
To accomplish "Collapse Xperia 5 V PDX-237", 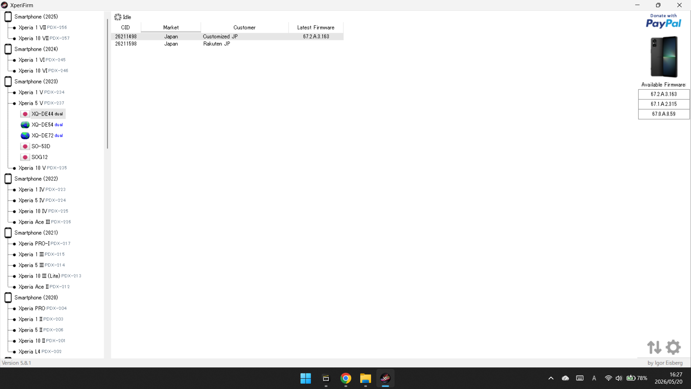I will pyautogui.click(x=41, y=103).
